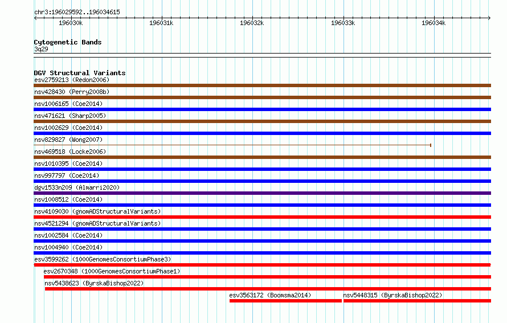Screen dimensions: 507x323
Task: Click the red bar under esv2670348
Action: tap(267, 277)
